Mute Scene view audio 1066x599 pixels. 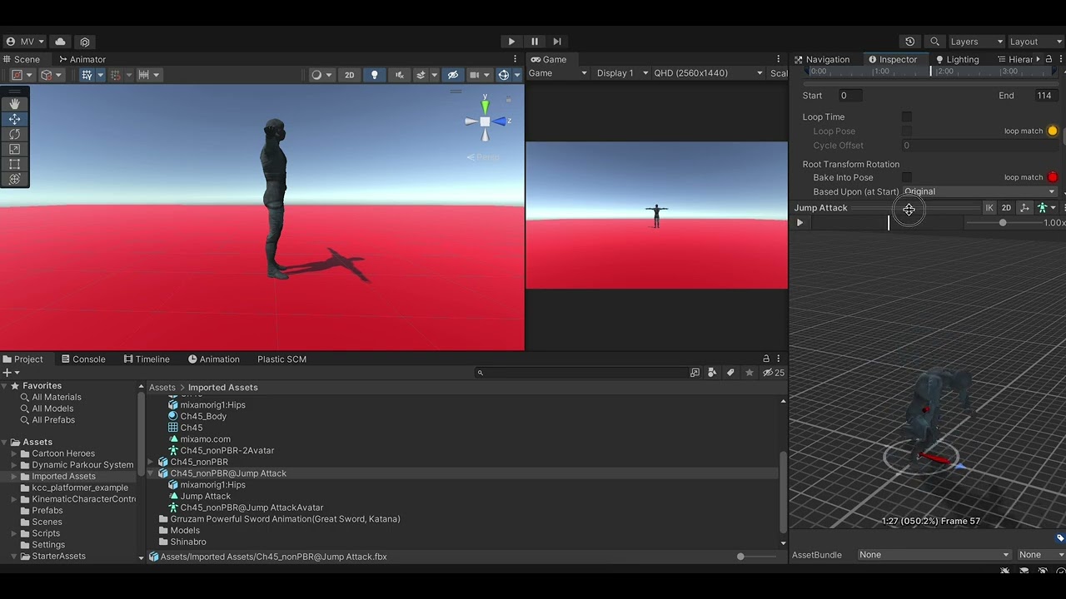[400, 75]
